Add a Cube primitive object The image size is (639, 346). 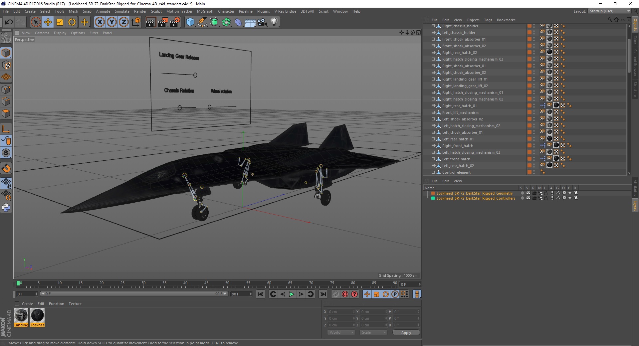point(190,22)
